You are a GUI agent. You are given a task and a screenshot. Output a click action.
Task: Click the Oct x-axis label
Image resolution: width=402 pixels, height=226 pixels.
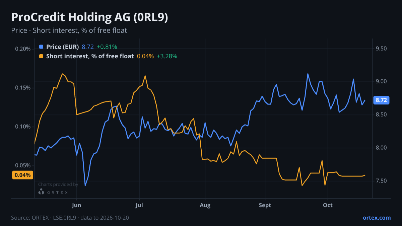(328, 205)
